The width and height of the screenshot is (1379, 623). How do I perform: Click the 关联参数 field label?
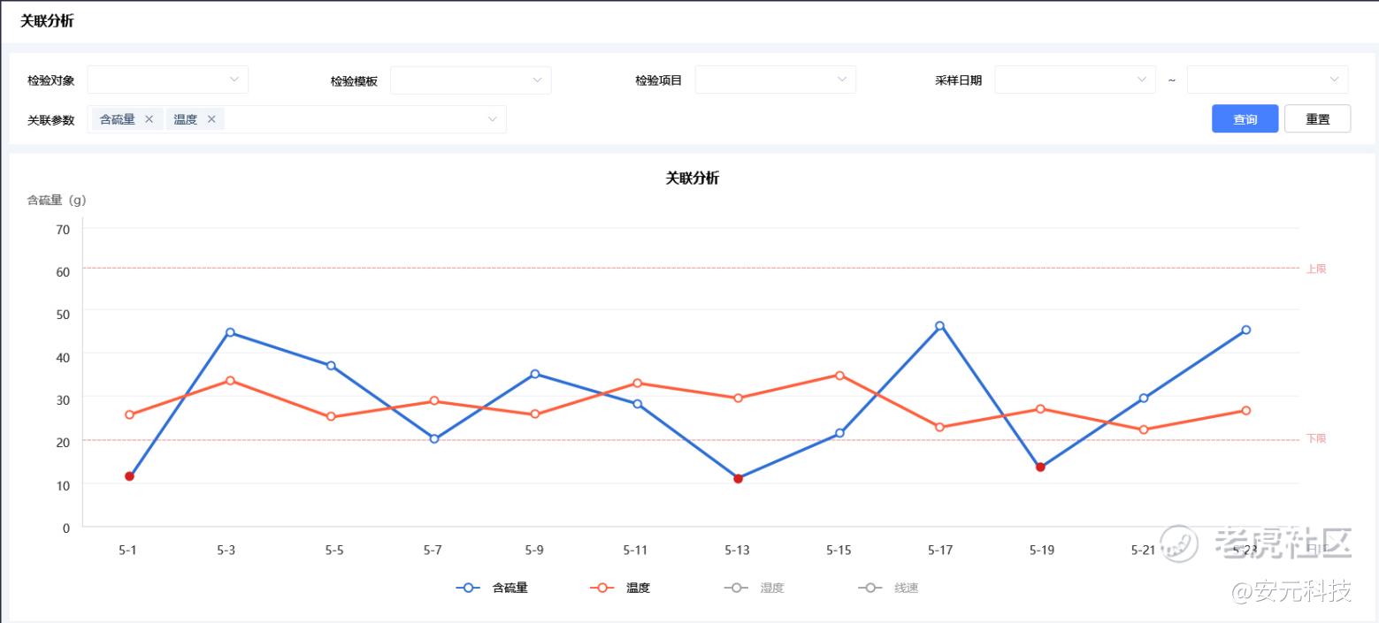coord(50,120)
